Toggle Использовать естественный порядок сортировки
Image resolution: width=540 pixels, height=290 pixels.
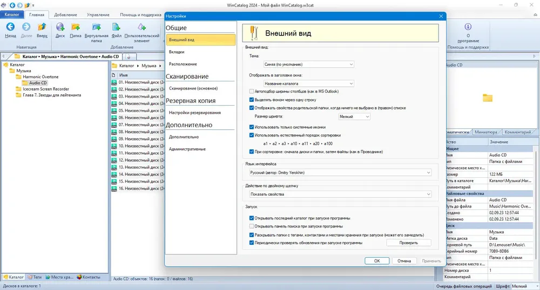252,135
